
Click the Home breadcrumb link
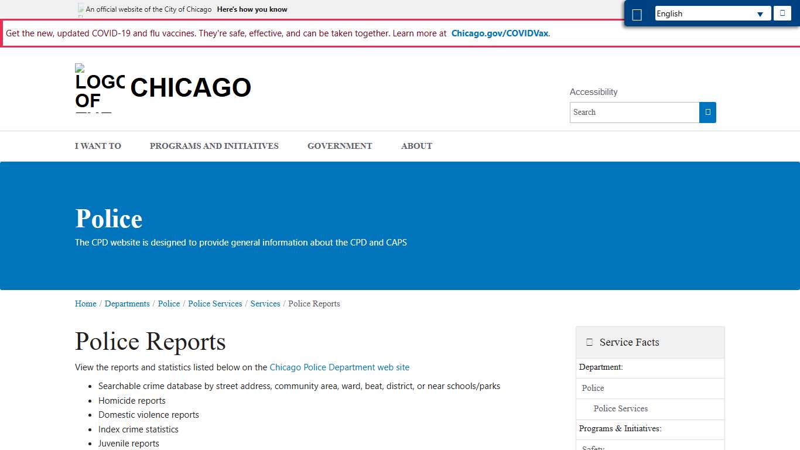click(x=86, y=304)
